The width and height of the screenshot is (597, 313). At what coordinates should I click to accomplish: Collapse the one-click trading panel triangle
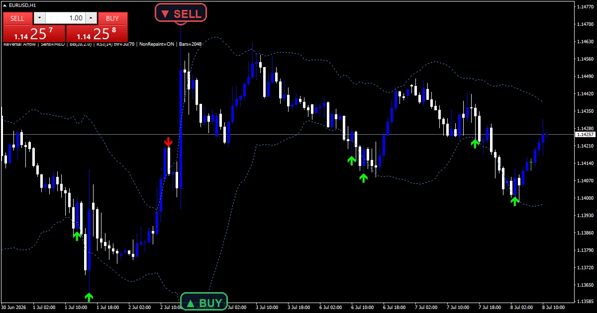(x=5, y=5)
